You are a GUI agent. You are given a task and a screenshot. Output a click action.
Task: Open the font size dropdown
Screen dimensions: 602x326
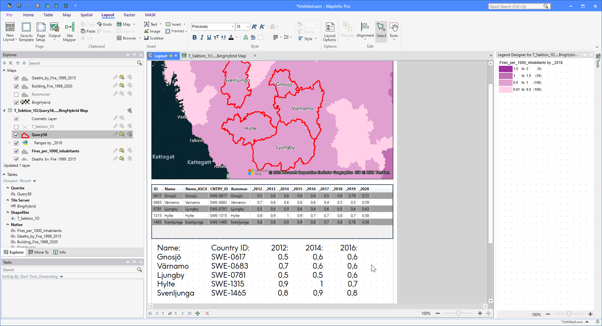click(x=248, y=27)
